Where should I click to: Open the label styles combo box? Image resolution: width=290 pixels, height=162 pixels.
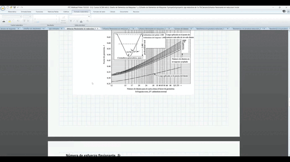click(x=80, y=17)
